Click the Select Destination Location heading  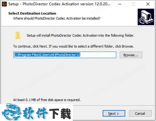click(x=32, y=13)
